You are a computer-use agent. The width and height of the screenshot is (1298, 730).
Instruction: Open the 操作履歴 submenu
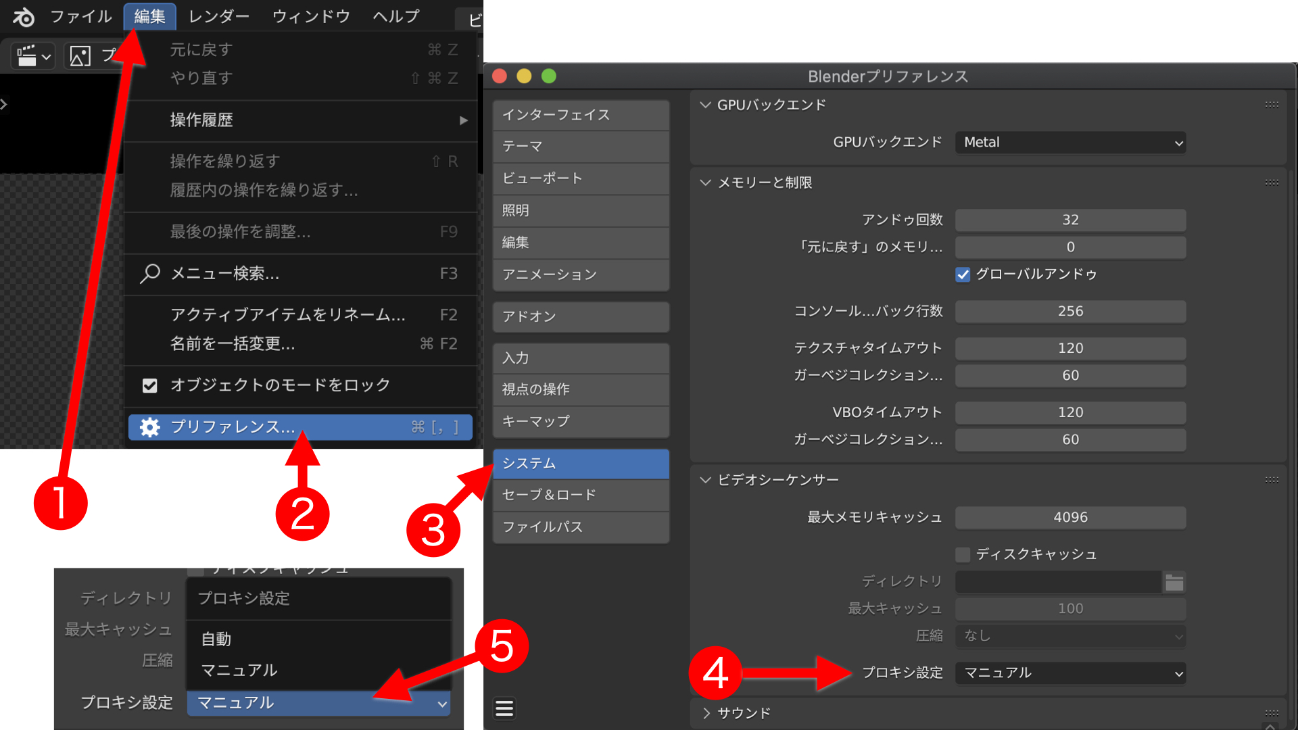(x=301, y=120)
